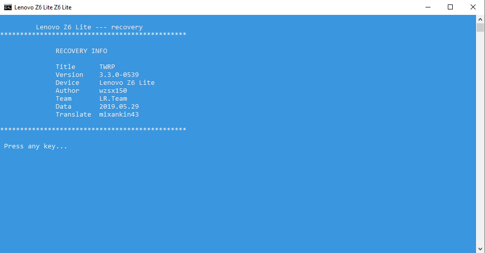The image size is (485, 253).
Task: Maximize the Lenovo Z6 Lite console window
Action: pyautogui.click(x=450, y=7)
